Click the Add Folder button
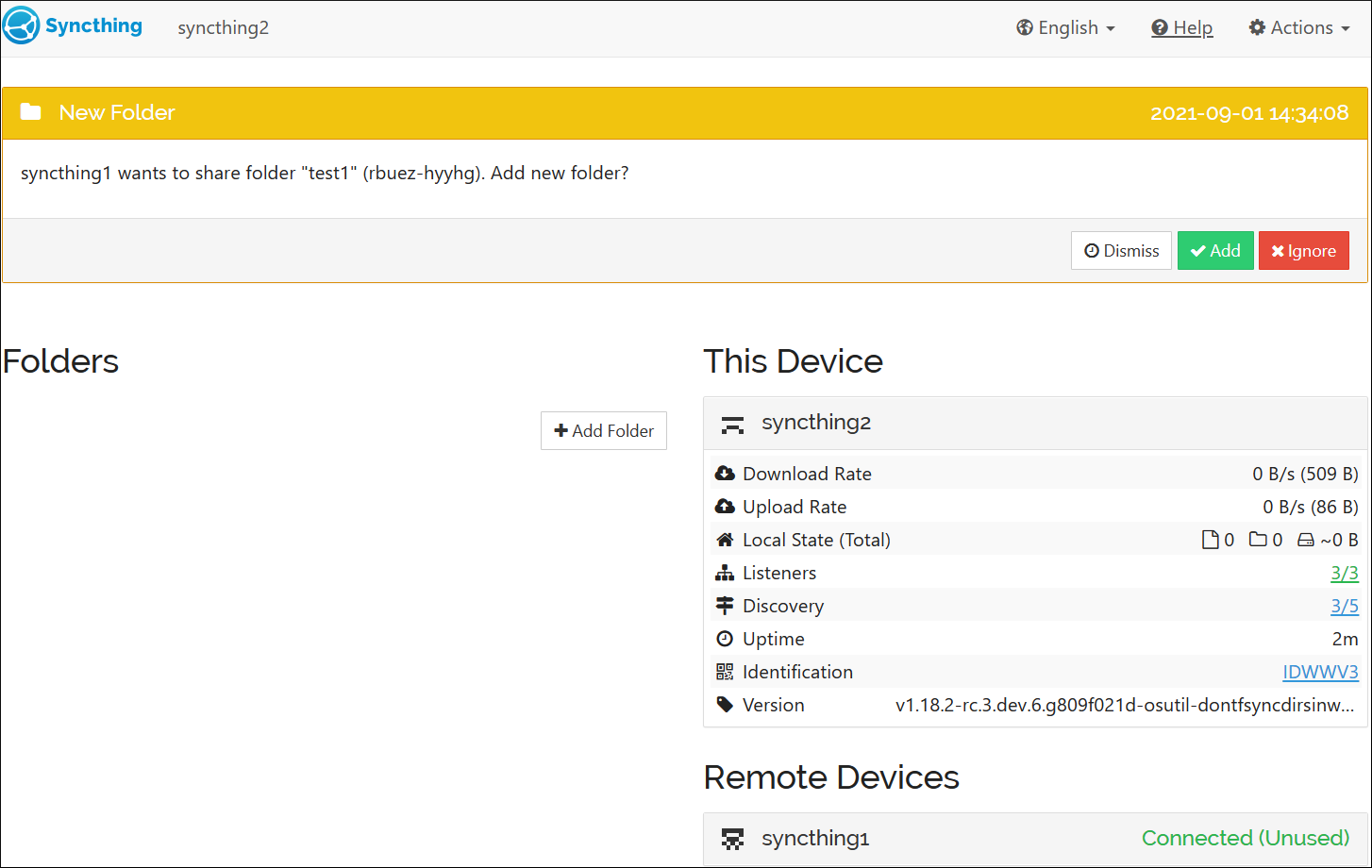This screenshot has height=868, width=1372. click(604, 430)
